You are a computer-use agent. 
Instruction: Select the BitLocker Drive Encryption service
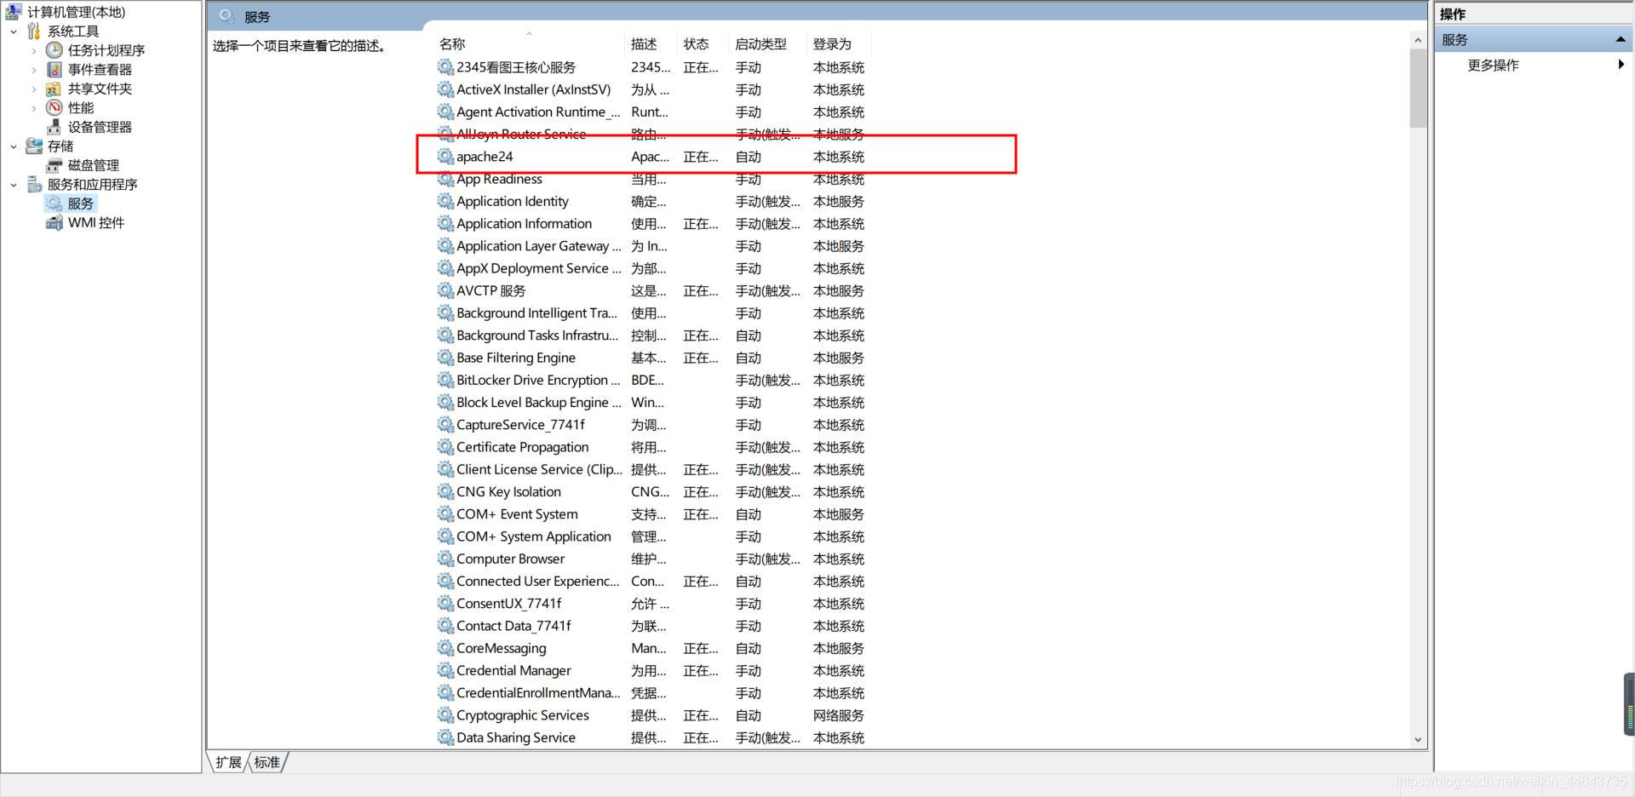652,380
